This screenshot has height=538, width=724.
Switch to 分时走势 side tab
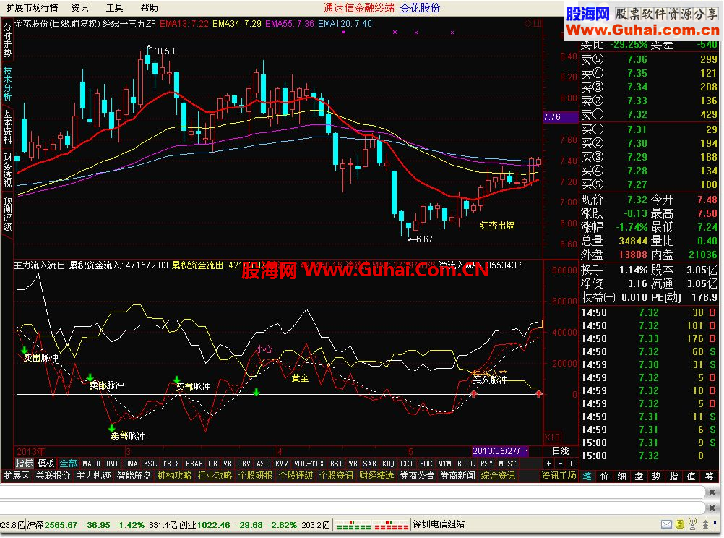(7, 40)
